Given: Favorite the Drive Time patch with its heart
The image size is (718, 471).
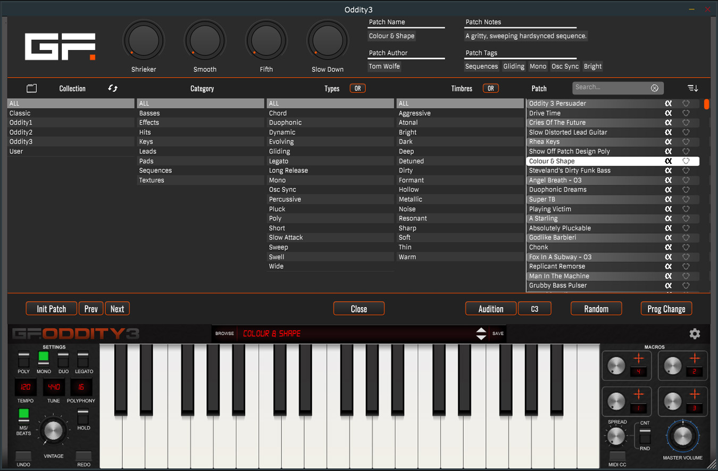Looking at the screenshot, I should [686, 113].
